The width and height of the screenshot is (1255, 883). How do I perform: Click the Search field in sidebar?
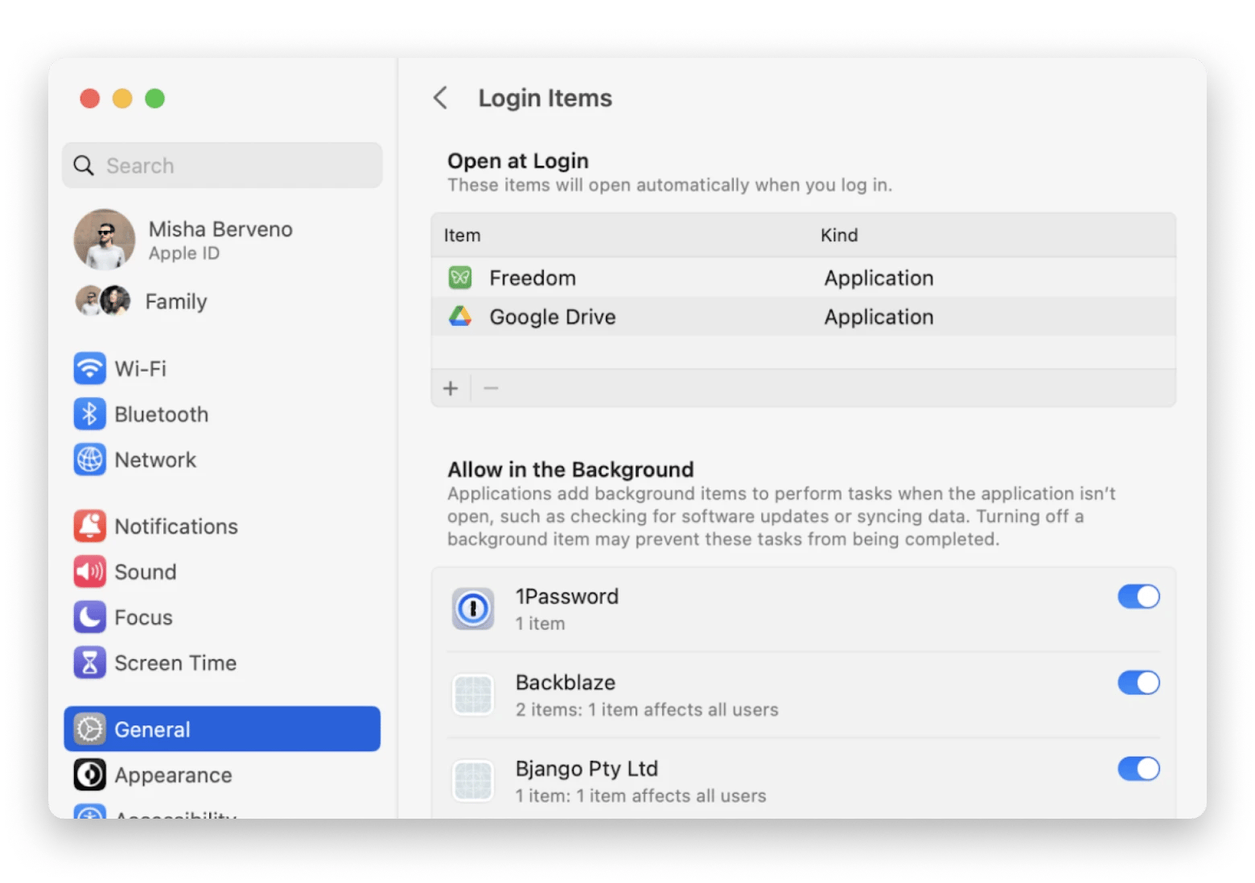click(x=222, y=166)
